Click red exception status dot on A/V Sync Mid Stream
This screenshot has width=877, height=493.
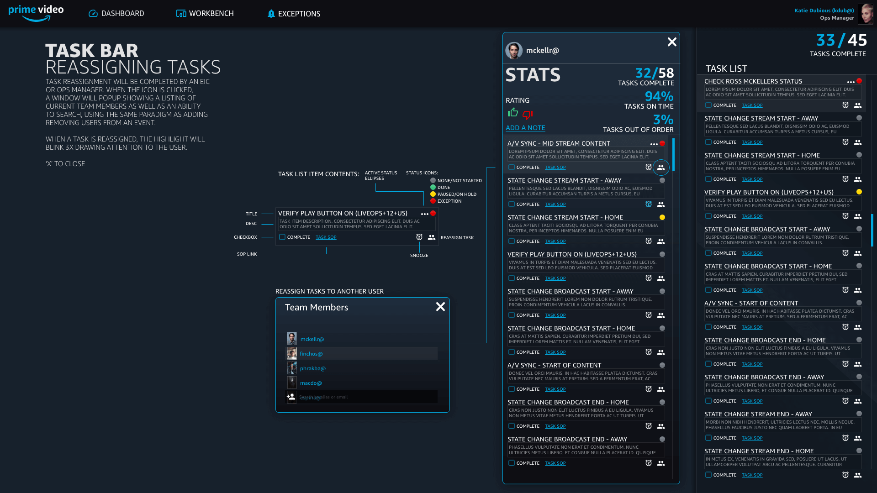point(662,143)
